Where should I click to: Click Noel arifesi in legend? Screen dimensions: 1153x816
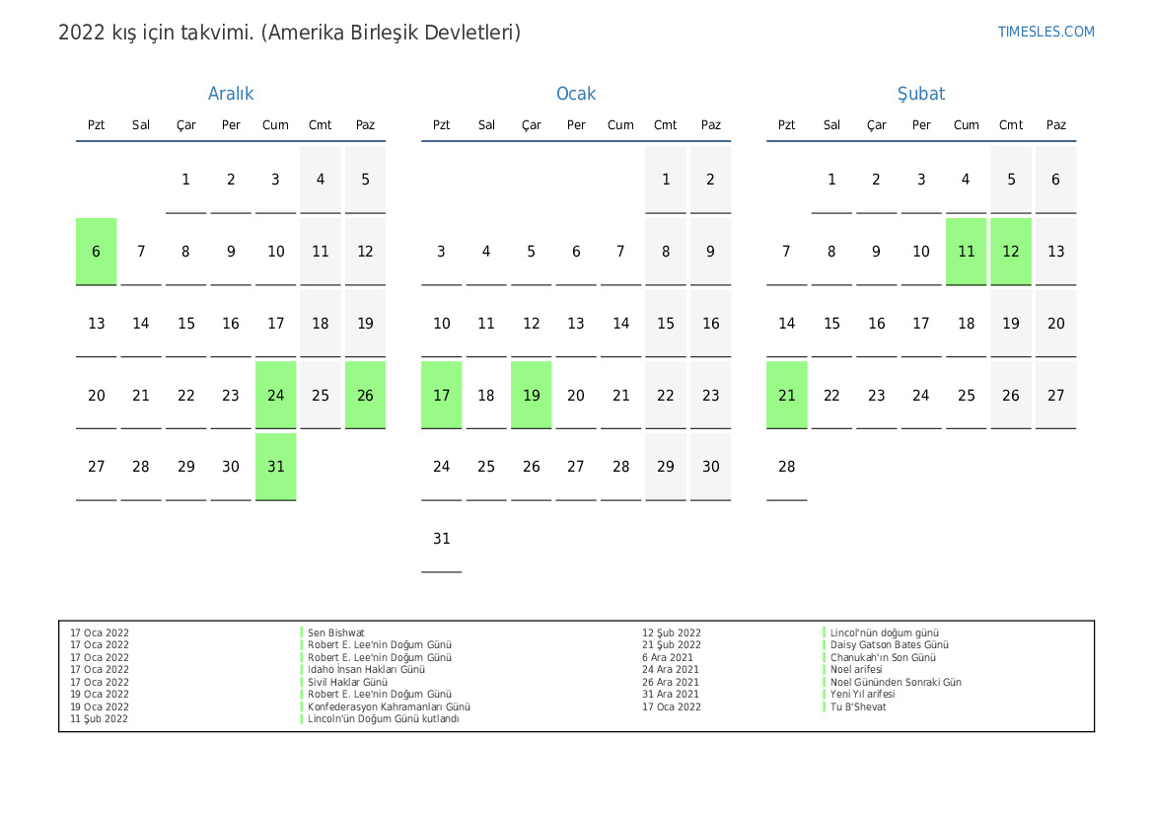856,670
